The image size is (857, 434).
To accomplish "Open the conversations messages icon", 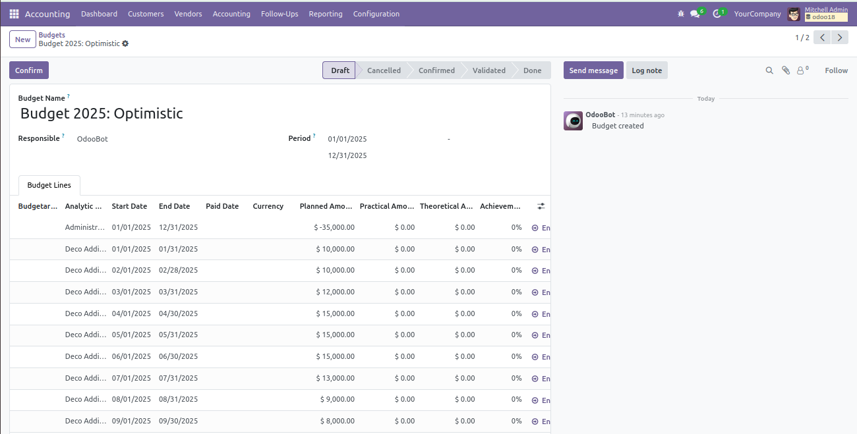I will click(695, 14).
